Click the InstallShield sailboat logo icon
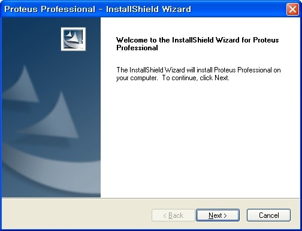The height and width of the screenshot is (231, 302). [x=73, y=39]
